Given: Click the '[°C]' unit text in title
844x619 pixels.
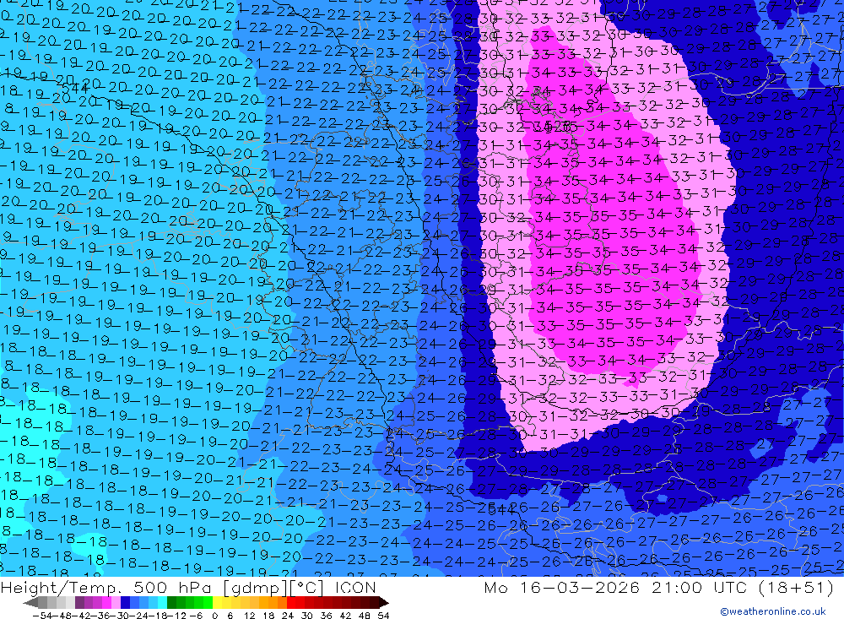Looking at the screenshot, I should coord(307,588).
